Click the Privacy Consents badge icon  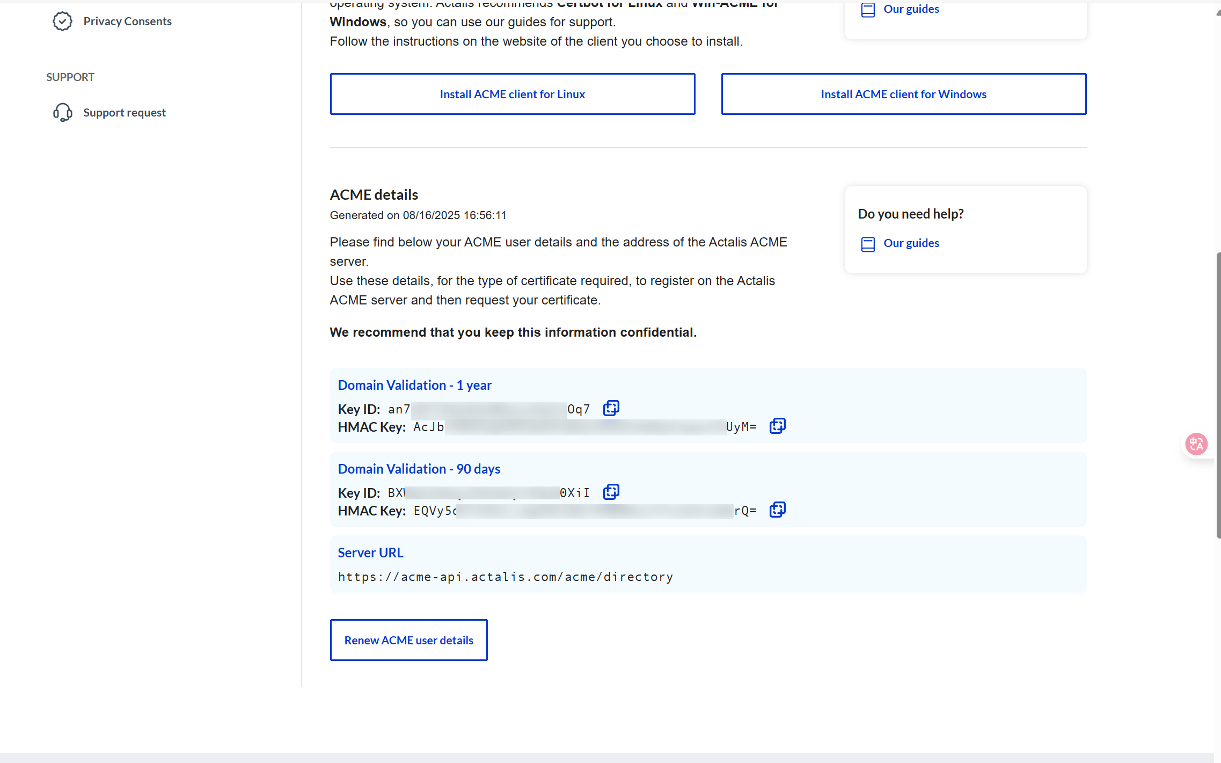coord(62,21)
